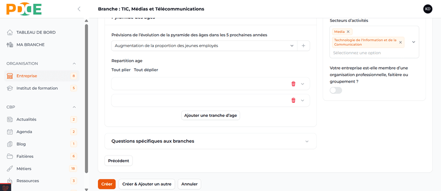The height and width of the screenshot is (191, 441).
Task: Click the sidebar scrollbar up arrow
Action: 86,21
